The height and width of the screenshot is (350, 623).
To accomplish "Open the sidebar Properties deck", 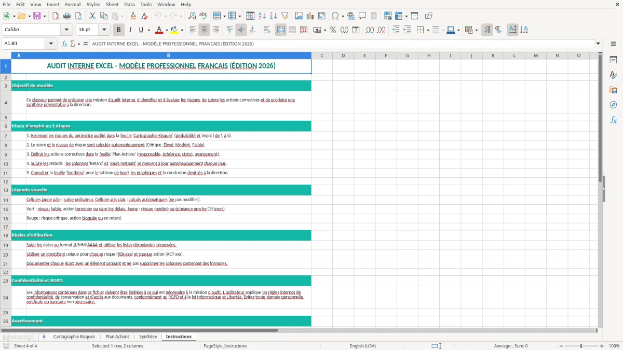I will coord(613,60).
